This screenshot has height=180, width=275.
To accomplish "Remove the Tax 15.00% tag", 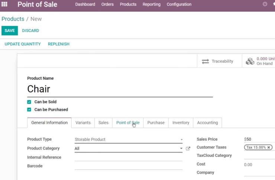I will click(269, 147).
